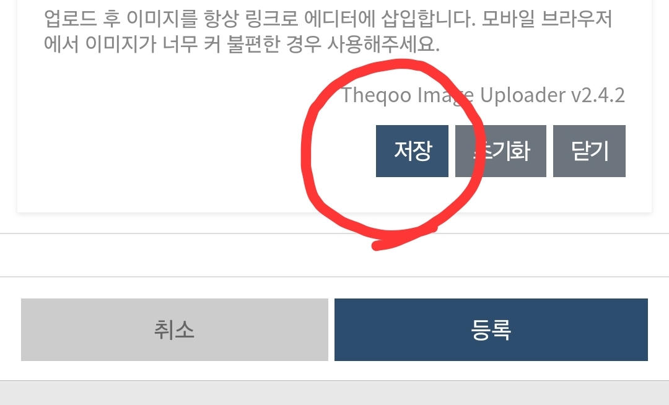Submit the post with 등록

pos(491,329)
